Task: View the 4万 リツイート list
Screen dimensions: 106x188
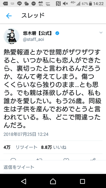Action: click(20, 147)
